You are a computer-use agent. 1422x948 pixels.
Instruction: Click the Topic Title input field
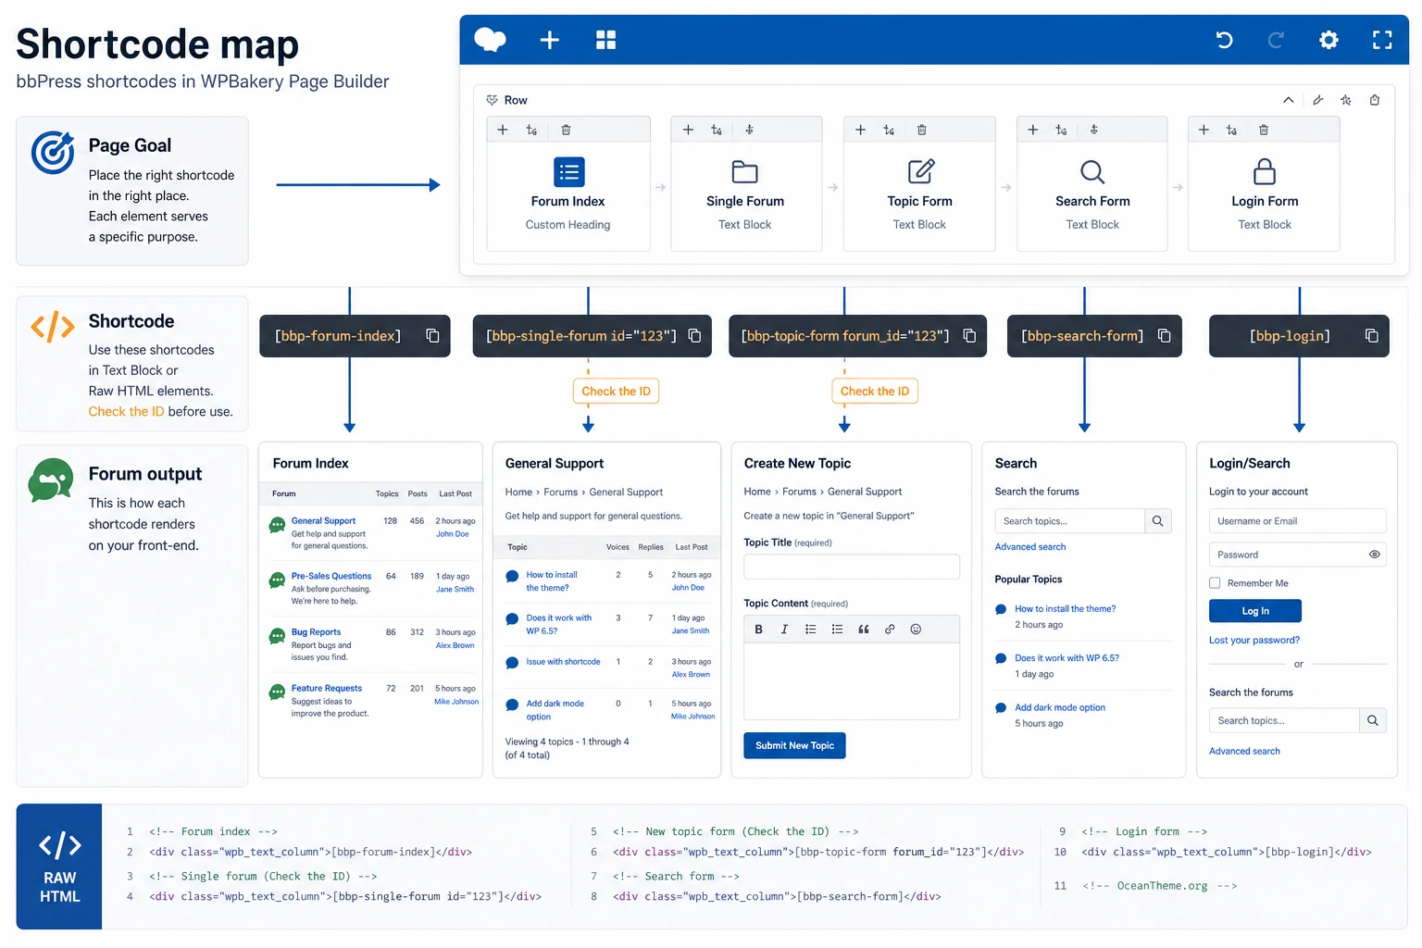pyautogui.click(x=851, y=567)
